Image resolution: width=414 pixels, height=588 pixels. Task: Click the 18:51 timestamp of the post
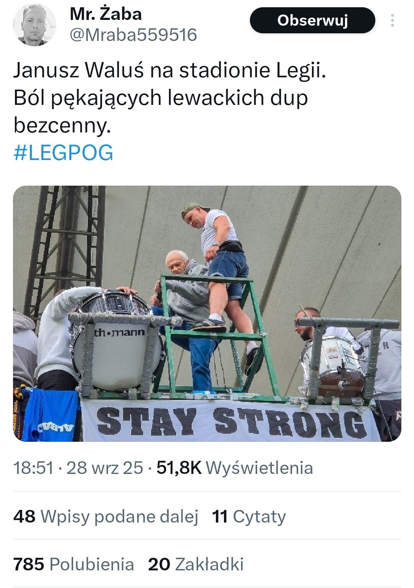[x=33, y=468]
